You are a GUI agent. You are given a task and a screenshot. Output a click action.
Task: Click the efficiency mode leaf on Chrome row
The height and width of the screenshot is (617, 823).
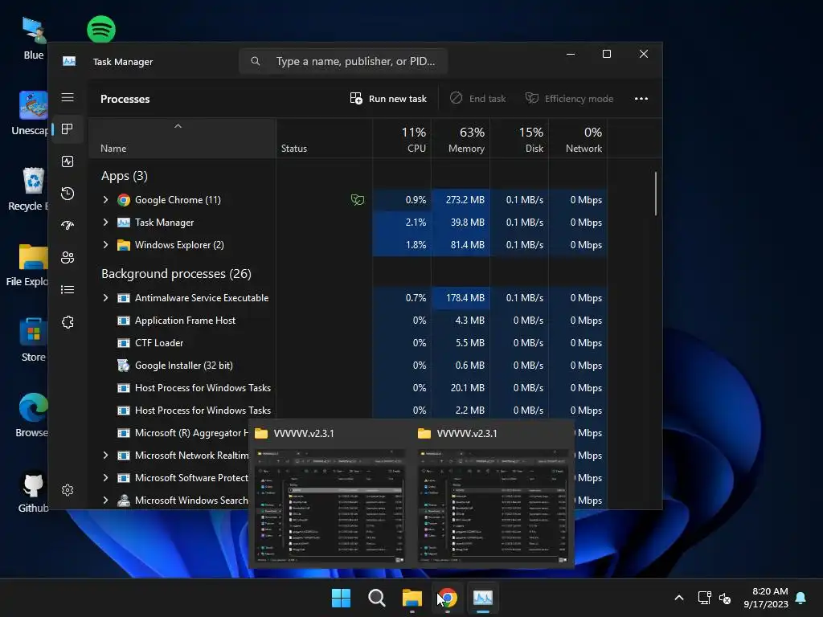pos(358,199)
